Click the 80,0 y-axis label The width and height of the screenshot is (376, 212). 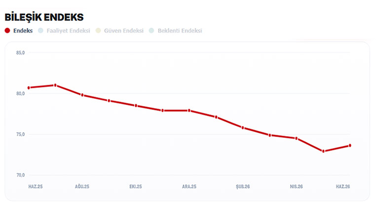(20, 94)
